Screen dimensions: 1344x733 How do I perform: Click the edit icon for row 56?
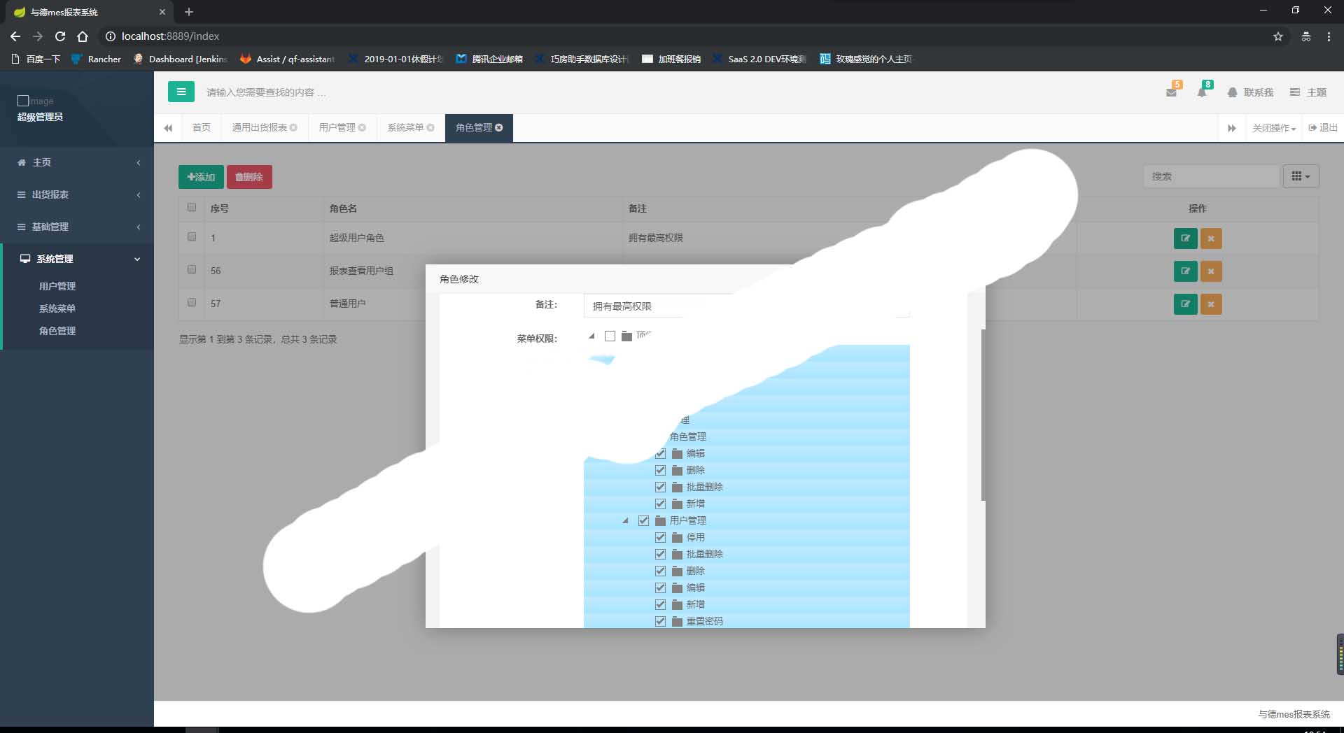(1185, 271)
